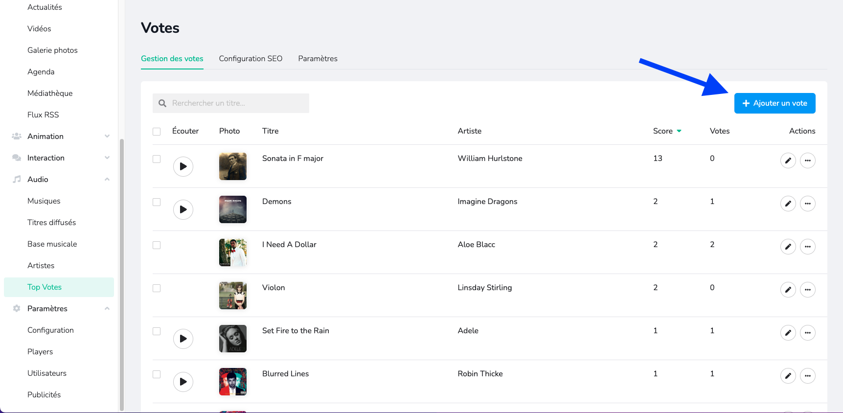The image size is (843, 413).
Task: Click the Ajouter un vote button
Action: tap(775, 103)
